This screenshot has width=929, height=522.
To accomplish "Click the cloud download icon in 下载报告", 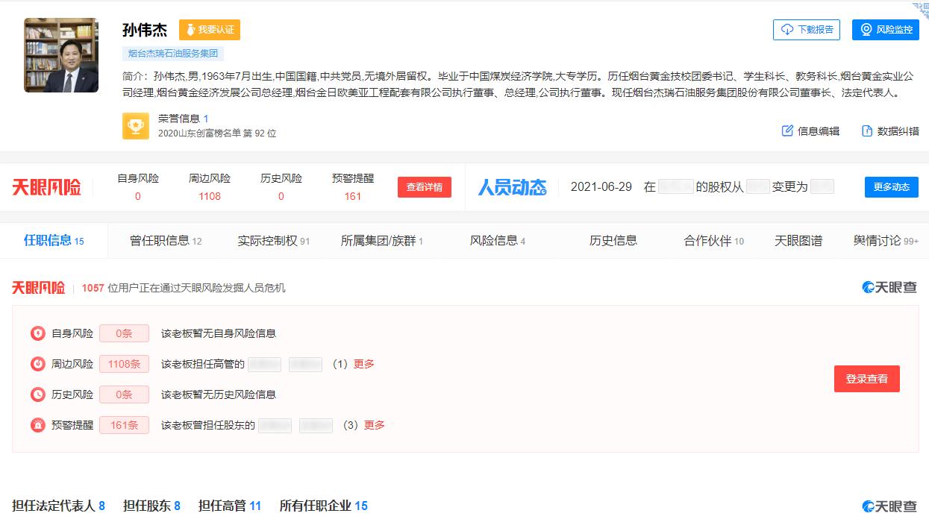I will 787,30.
